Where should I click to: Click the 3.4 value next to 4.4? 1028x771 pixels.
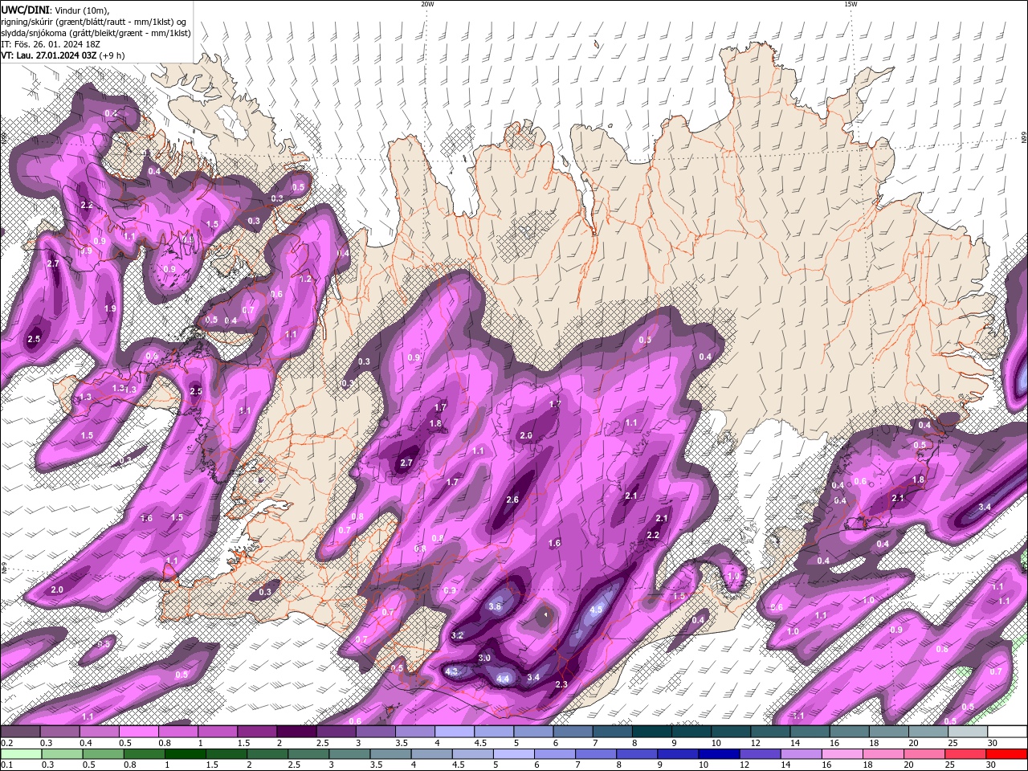click(533, 677)
